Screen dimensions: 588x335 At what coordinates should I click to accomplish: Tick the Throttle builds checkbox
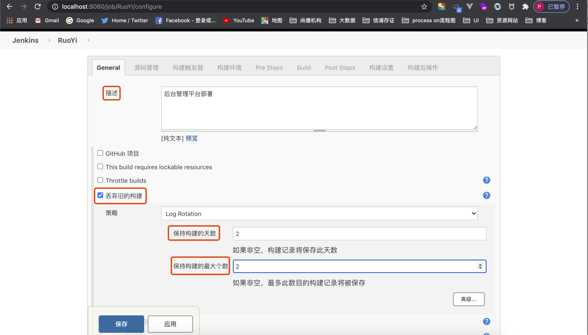point(100,180)
